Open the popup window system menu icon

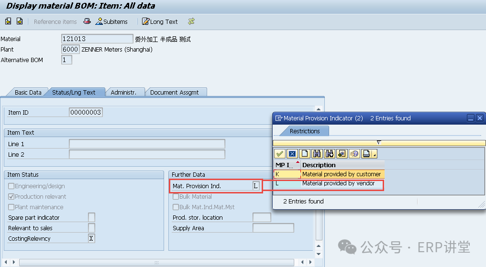pos(278,118)
